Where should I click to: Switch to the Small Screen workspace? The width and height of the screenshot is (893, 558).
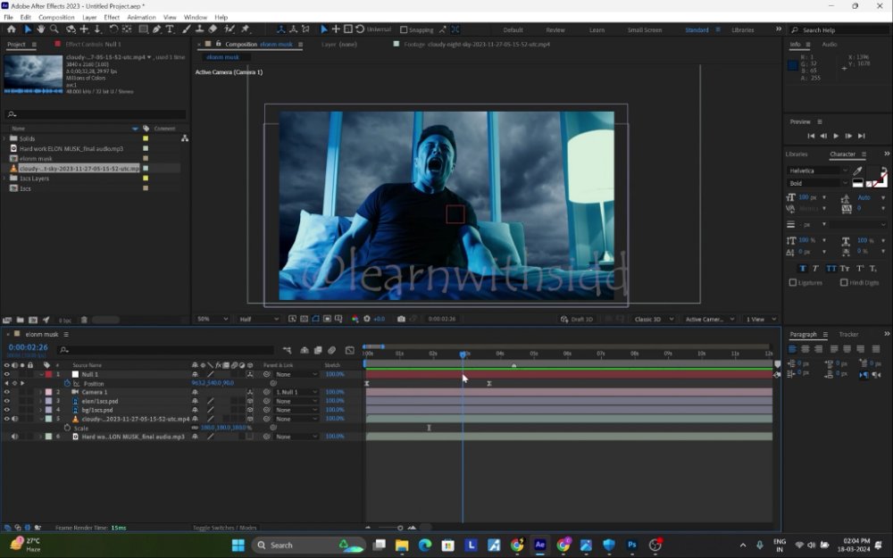644,29
